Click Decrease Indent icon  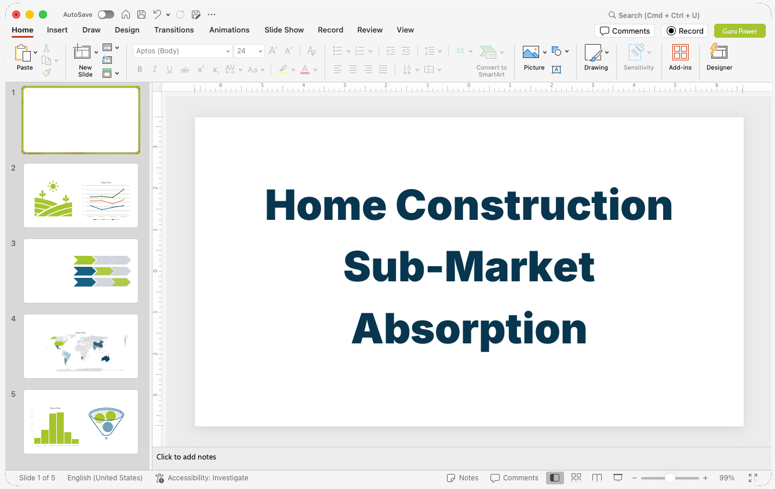[x=391, y=51]
